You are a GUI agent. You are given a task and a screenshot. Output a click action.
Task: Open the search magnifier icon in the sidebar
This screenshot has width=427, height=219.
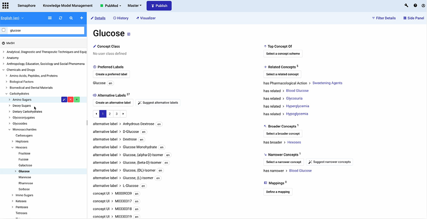71,17
